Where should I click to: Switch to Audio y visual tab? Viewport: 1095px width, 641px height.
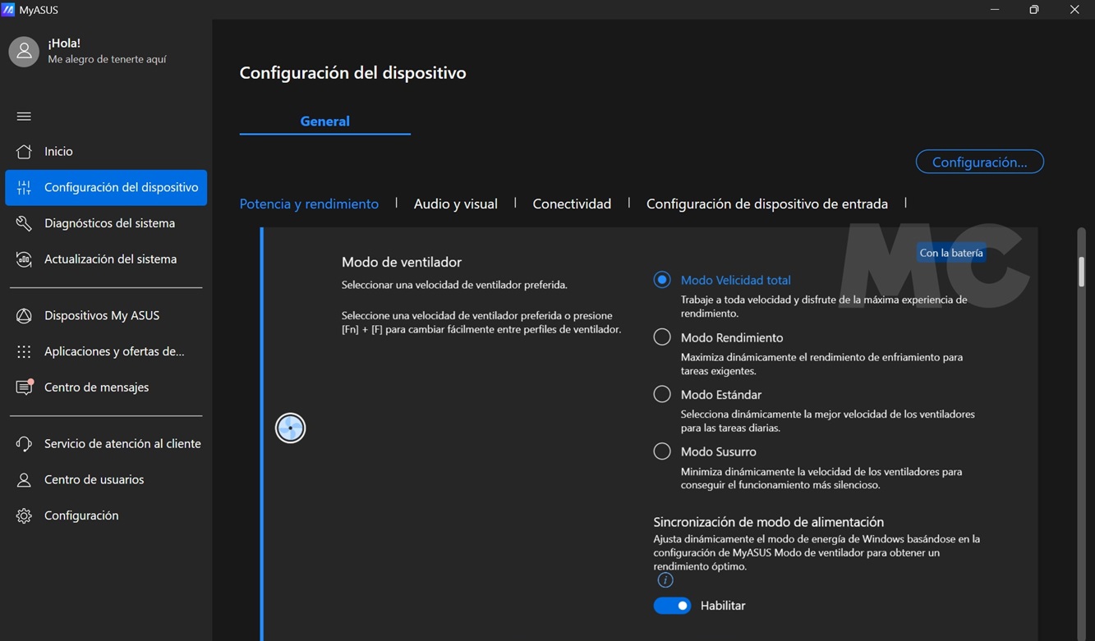tap(455, 204)
